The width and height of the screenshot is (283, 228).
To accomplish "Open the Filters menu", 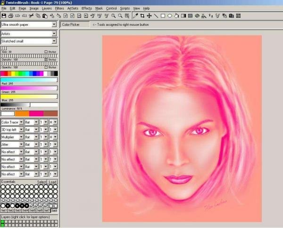I will point(59,8).
